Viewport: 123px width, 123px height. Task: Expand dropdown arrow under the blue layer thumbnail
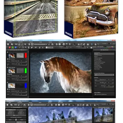pos(26,89)
